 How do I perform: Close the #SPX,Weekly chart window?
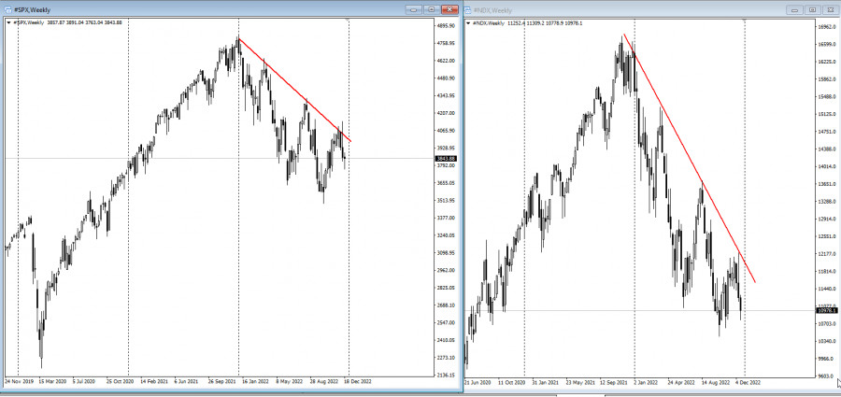point(449,9)
